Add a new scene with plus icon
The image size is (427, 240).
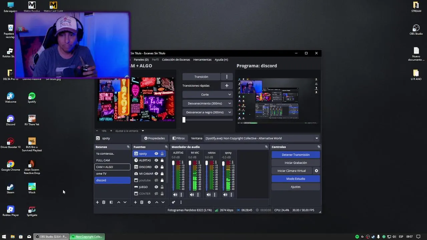coord(97,202)
